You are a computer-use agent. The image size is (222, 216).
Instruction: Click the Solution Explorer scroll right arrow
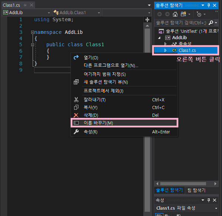[x=215, y=184]
